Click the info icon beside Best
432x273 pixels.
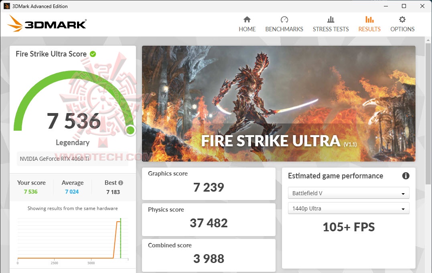pos(121,183)
